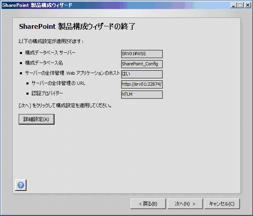Click the 認証プロバイダー label
Viewport: 253px width, 216px height.
(47, 93)
